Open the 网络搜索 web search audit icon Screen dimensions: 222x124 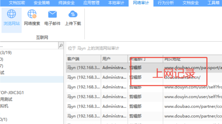[32, 18]
